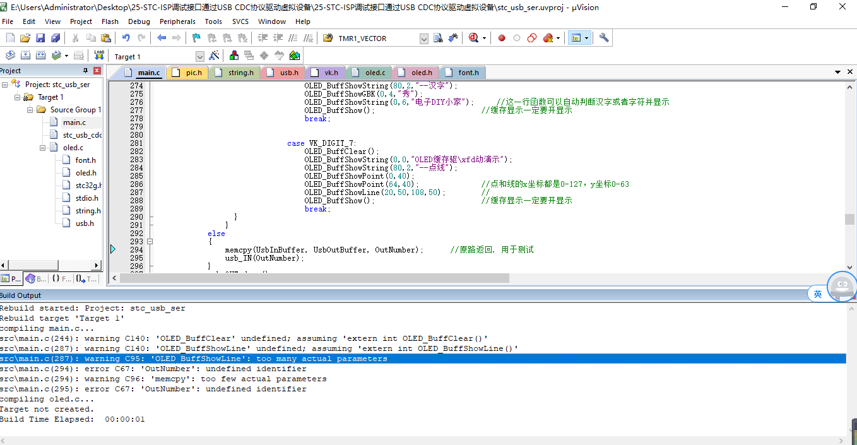The width and height of the screenshot is (857, 445).
Task: Start the debug session with the magnifier icon
Action: click(474, 38)
